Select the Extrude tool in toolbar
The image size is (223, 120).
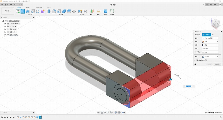point(23,11)
